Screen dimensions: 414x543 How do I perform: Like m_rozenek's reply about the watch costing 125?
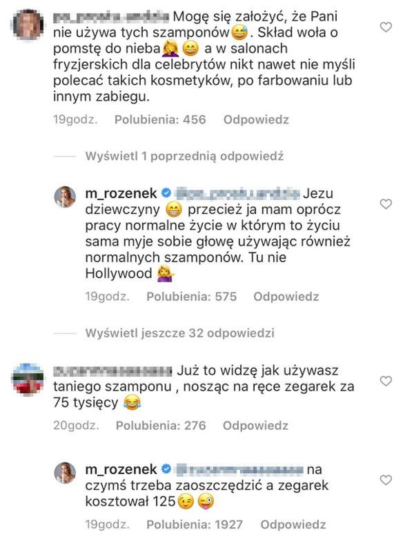tap(386, 480)
